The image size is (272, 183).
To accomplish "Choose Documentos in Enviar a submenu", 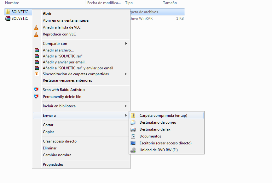I will 166,136.
